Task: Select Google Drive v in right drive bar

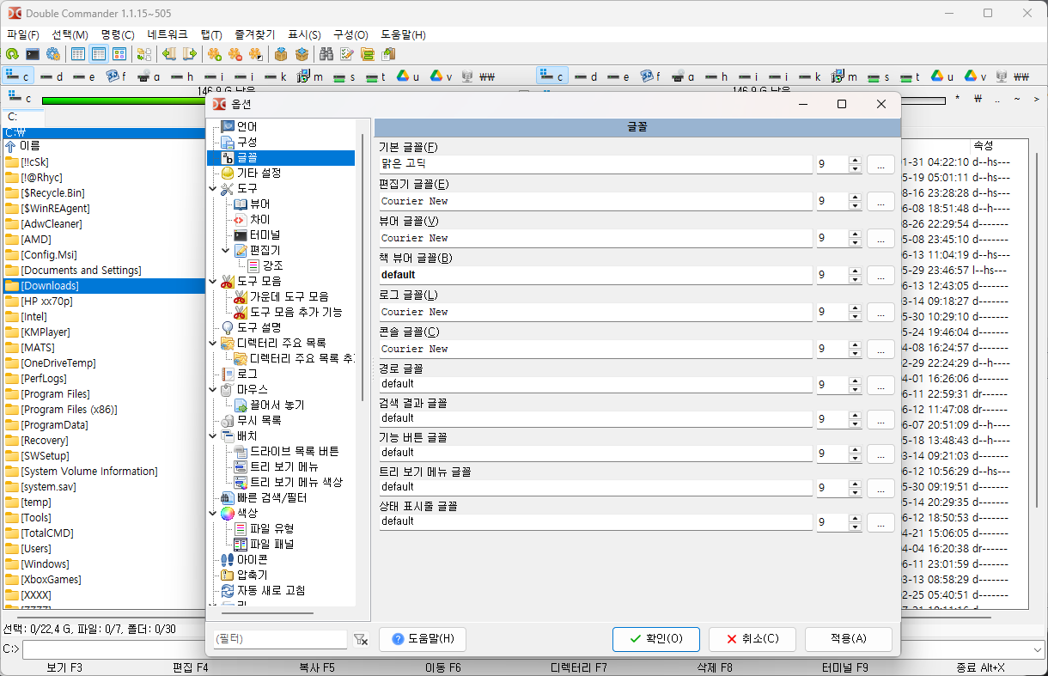Action: pyautogui.click(x=975, y=76)
